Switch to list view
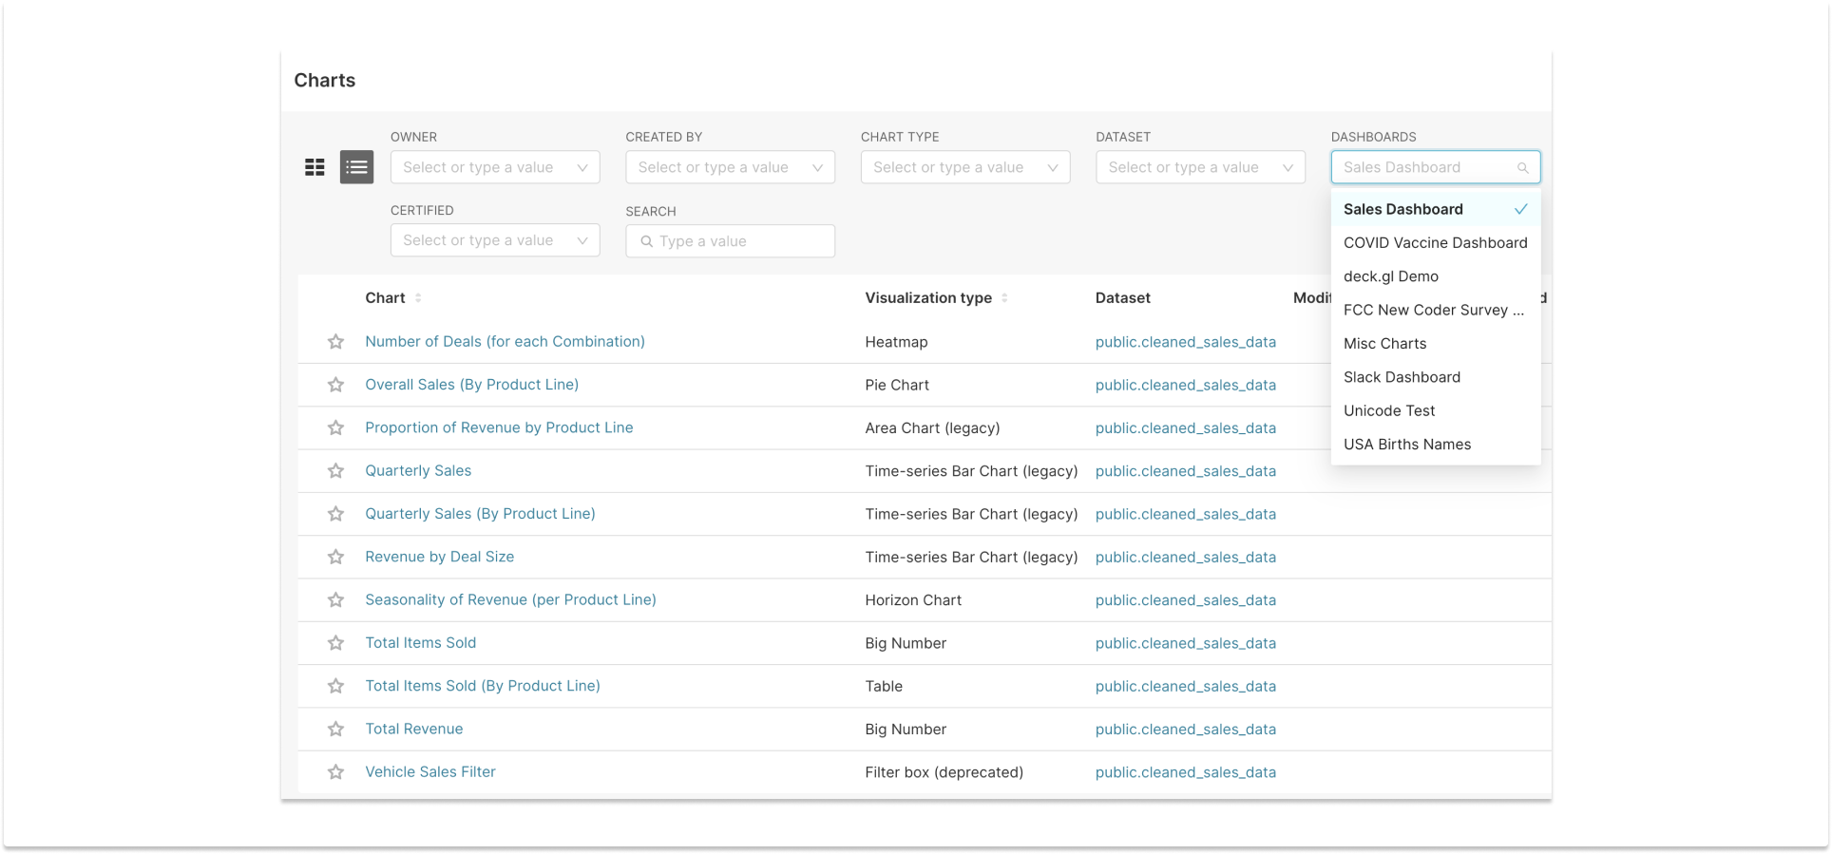The width and height of the screenshot is (1832, 854). pos(356,167)
